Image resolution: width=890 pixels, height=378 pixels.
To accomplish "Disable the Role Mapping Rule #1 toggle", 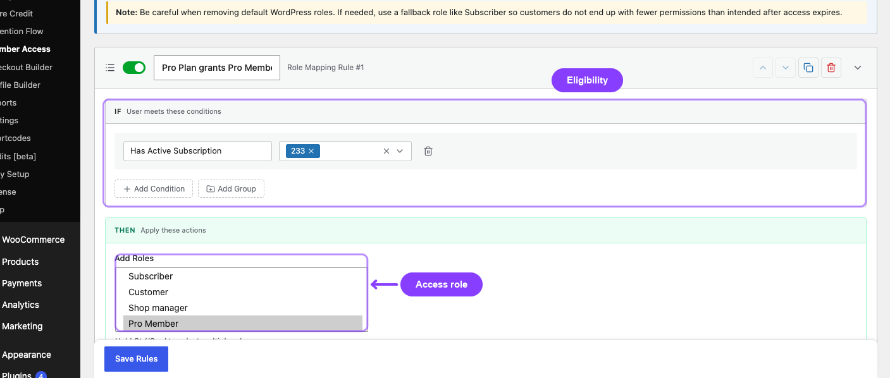I will point(134,68).
